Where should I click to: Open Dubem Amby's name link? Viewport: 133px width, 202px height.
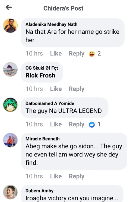pos(40,191)
